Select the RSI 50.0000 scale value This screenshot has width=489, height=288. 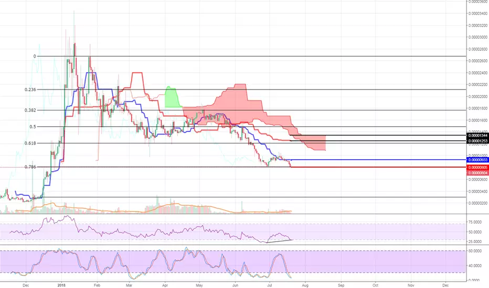tap(475, 232)
